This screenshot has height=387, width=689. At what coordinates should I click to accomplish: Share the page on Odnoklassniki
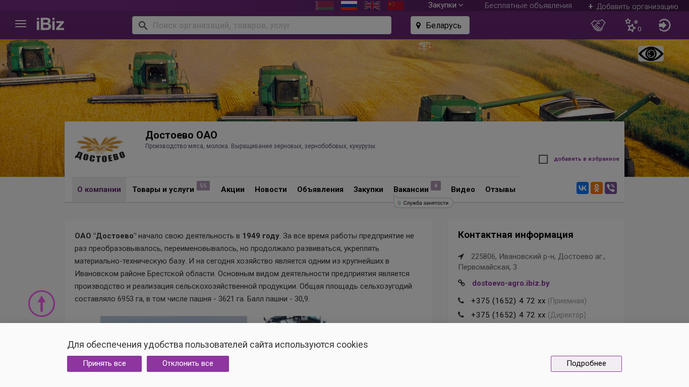pyautogui.click(x=597, y=188)
